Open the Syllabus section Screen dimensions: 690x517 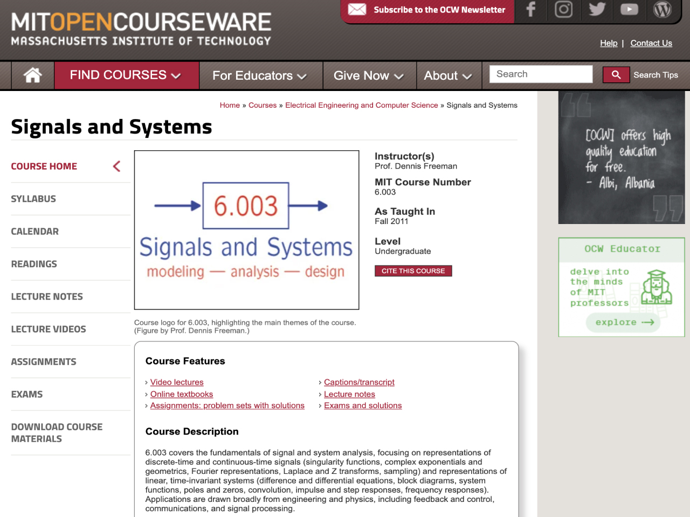(33, 199)
